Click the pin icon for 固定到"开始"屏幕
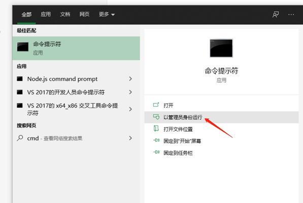The width and height of the screenshot is (303, 203). pyautogui.click(x=156, y=141)
